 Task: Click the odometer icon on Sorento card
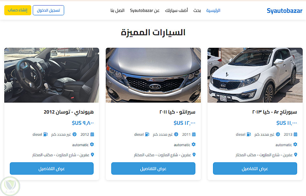pyautogui.click(x=176, y=134)
